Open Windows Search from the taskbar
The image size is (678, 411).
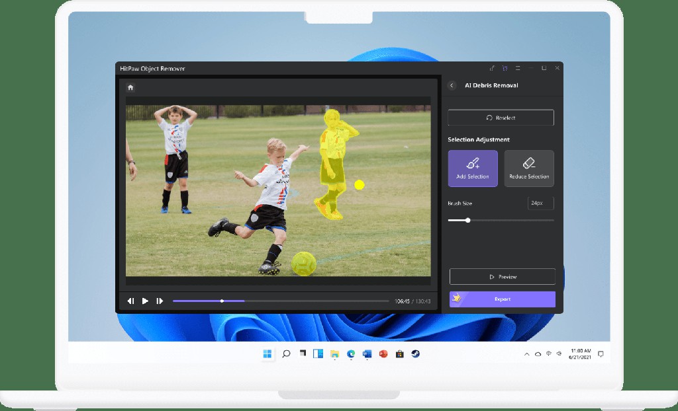pos(286,354)
